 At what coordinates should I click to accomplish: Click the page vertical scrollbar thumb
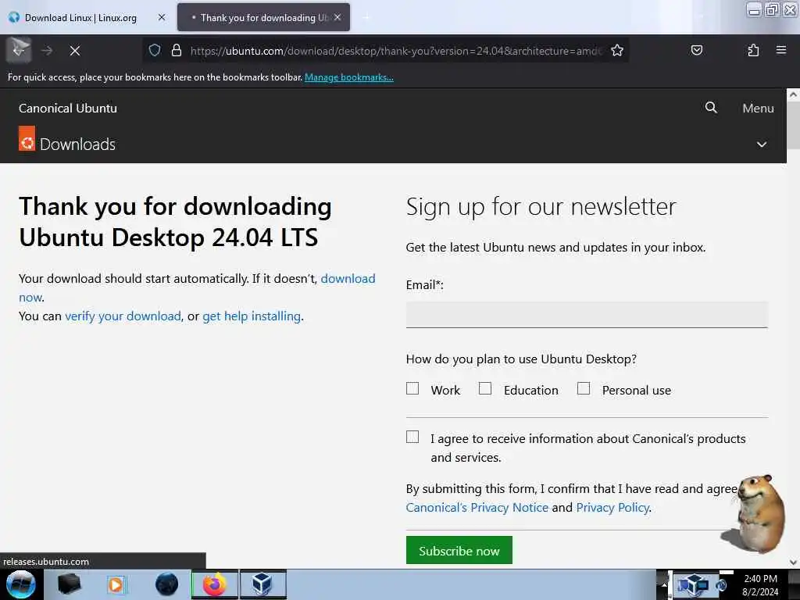[x=794, y=124]
